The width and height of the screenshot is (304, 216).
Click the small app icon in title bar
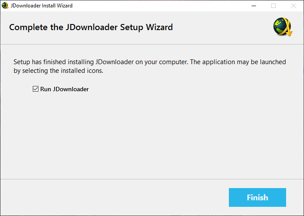(5, 6)
